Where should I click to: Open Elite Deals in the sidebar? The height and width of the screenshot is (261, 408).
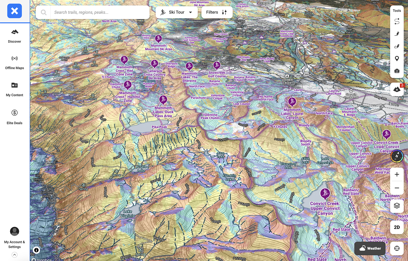click(x=14, y=117)
